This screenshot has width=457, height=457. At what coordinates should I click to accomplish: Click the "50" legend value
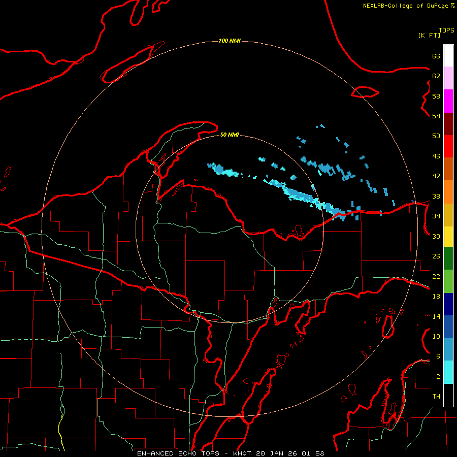tap(436, 136)
